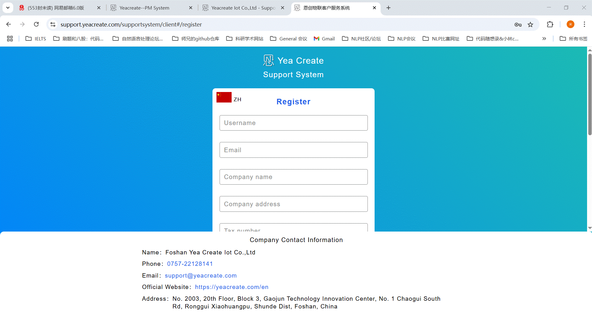Bookmark this page with the star icon
The image size is (592, 318).
click(x=530, y=25)
